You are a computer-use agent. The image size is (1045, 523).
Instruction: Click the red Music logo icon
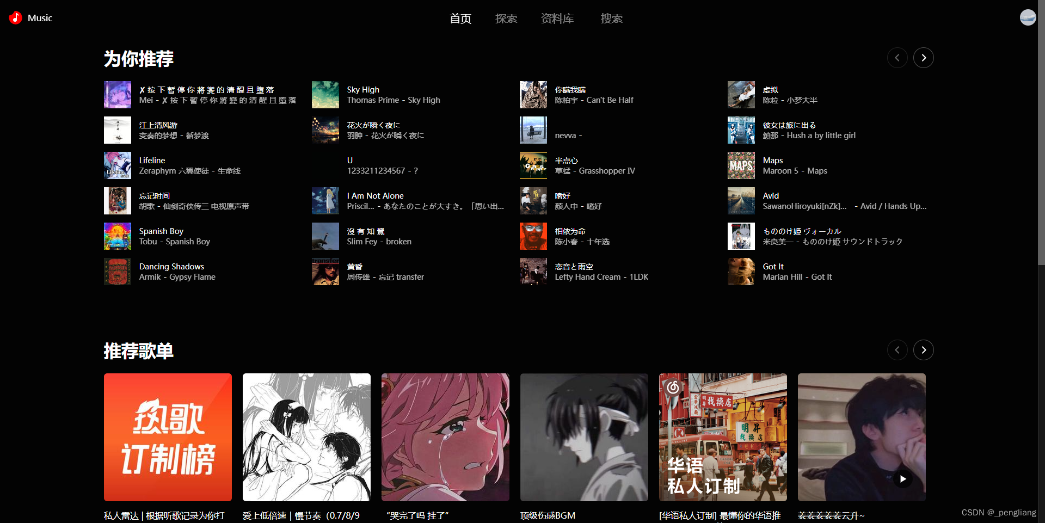(16, 18)
